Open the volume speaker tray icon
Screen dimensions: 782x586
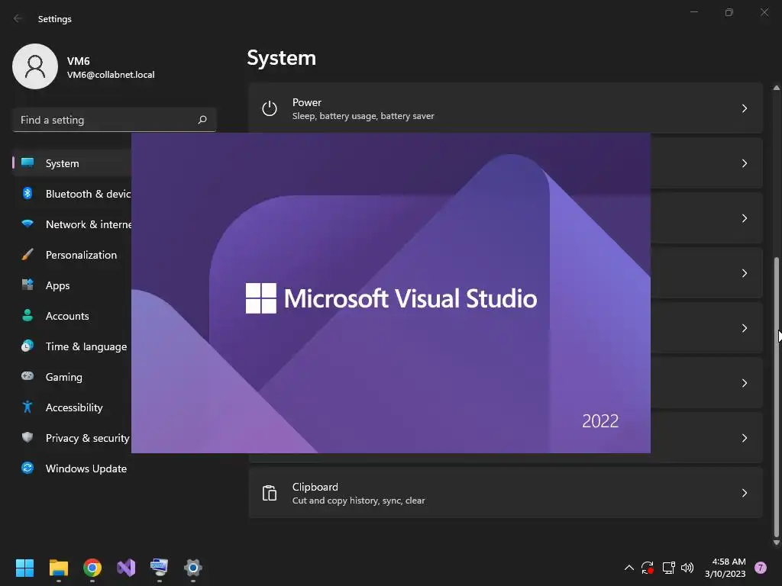[687, 568]
